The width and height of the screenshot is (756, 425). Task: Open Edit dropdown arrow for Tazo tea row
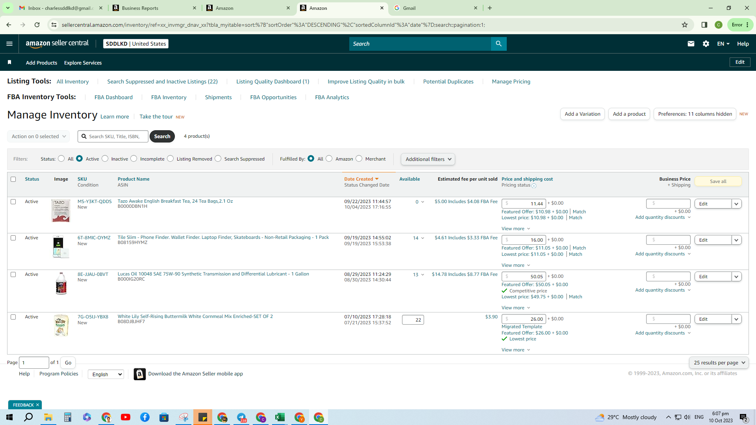pos(736,203)
